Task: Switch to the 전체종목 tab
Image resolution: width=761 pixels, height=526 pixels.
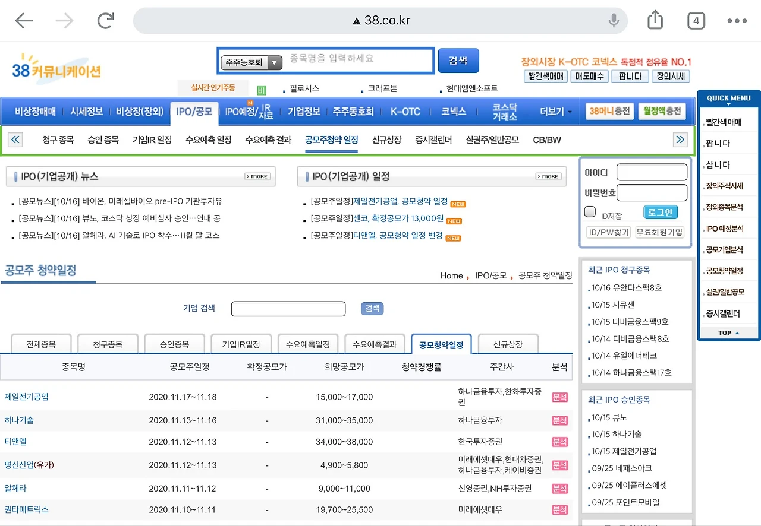Action: point(42,344)
